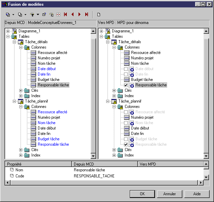Click Colonnes folder icon under left Tâche_plannif
Screen dimensions: 214x202
pyautogui.click(x=27, y=107)
